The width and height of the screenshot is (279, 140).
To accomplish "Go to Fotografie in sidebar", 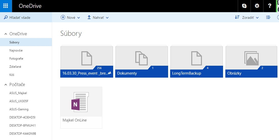I will tap(16, 59).
